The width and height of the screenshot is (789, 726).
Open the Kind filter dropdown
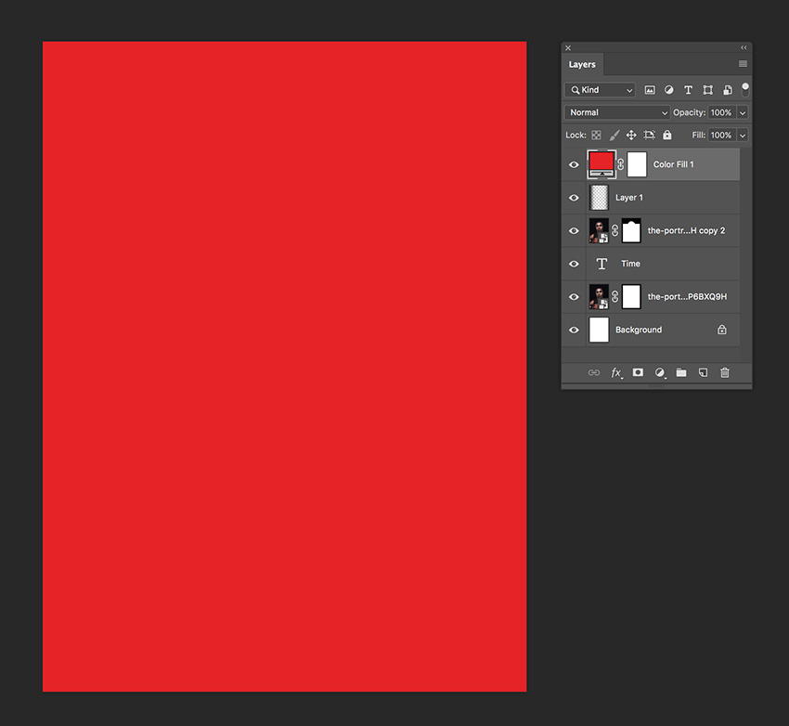(600, 90)
